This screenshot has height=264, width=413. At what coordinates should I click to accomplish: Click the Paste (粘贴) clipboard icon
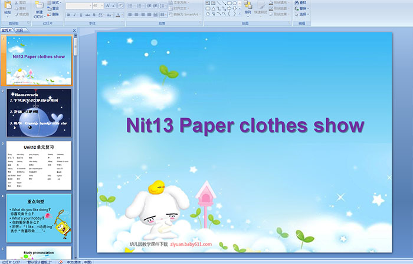[x=8, y=5]
